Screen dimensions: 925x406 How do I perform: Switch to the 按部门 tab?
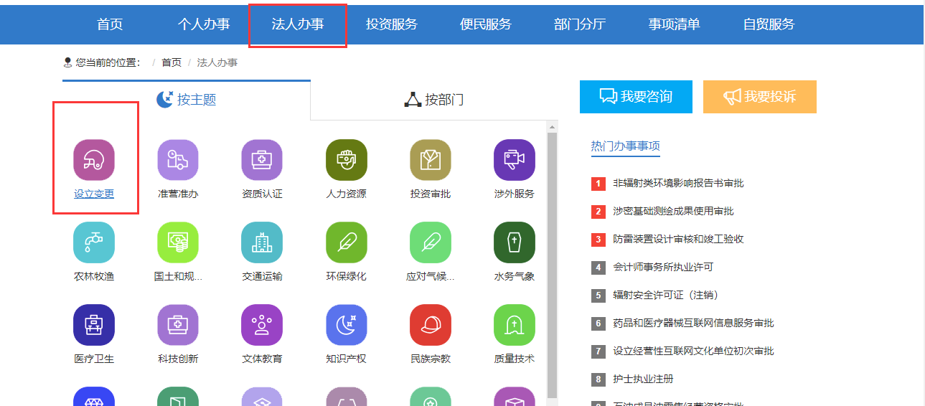pos(434,100)
